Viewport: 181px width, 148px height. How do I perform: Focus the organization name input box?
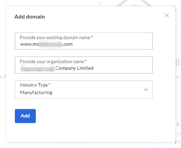pos(84,65)
